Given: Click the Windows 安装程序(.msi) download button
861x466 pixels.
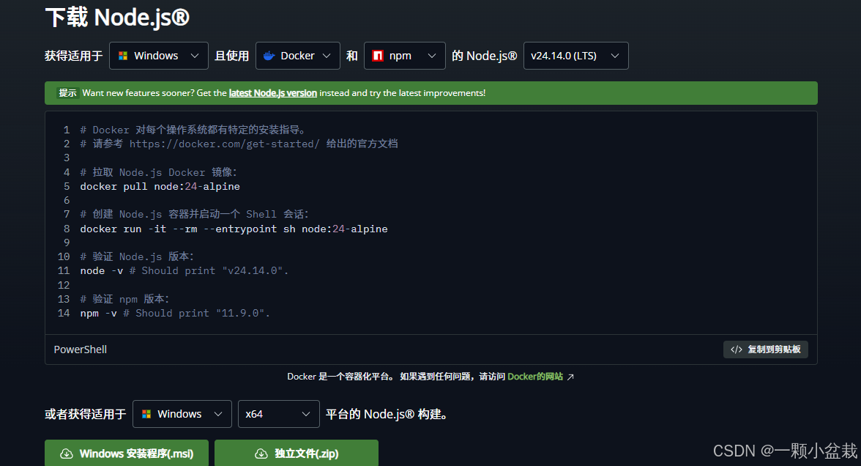Looking at the screenshot, I should click(126, 454).
